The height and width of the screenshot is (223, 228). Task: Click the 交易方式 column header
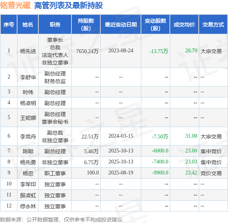coord(213,25)
